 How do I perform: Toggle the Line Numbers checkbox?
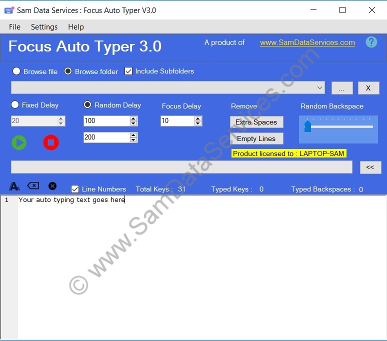[75, 189]
